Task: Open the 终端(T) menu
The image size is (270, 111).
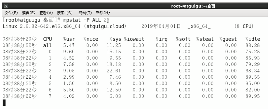Action: (85, 13)
